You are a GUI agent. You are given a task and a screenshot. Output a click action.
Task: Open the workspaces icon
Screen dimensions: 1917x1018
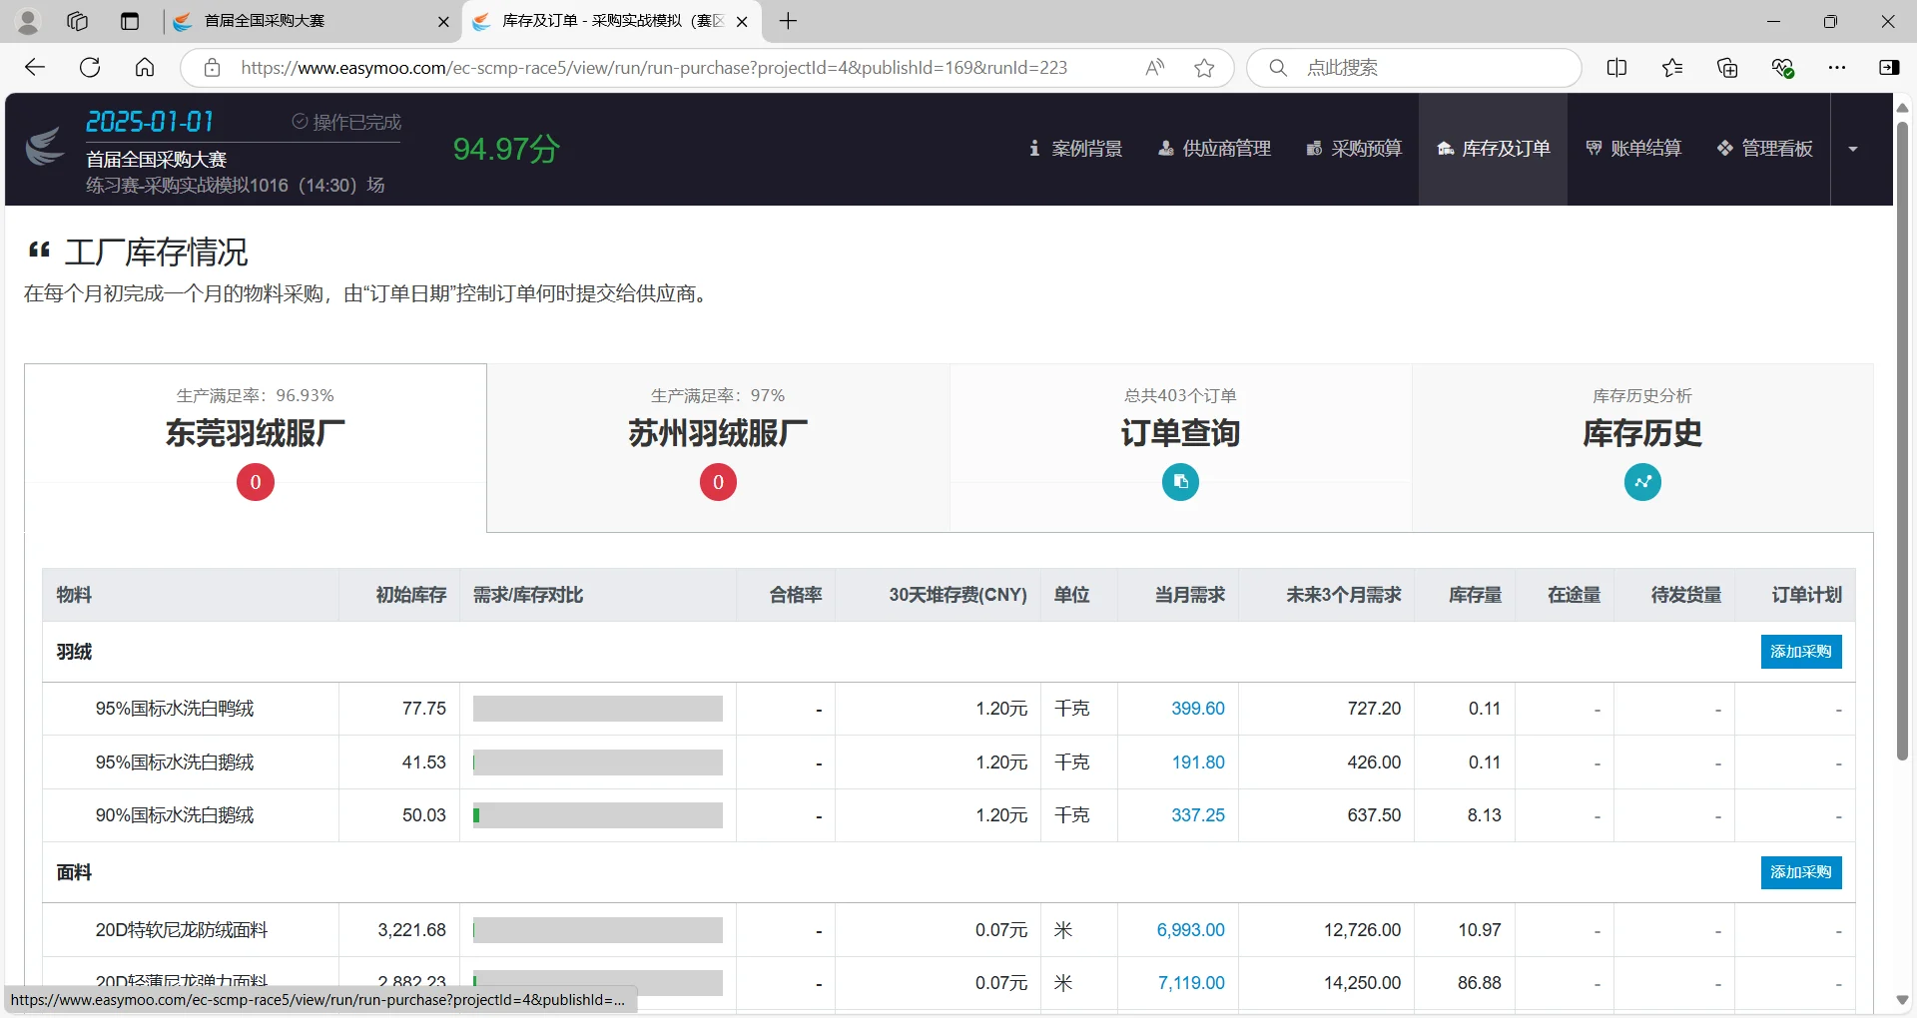(x=77, y=21)
